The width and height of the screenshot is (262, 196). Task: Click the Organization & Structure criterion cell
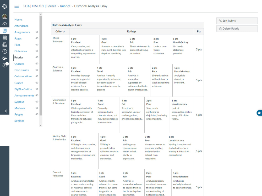pos(60,115)
